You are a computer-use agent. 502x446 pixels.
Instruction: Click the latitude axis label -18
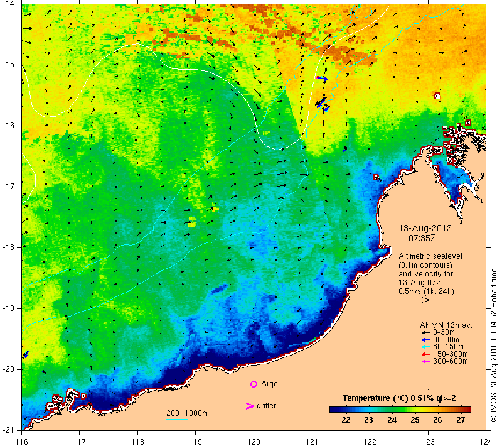8,247
